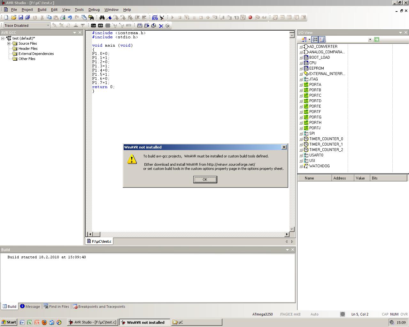This screenshot has height=327, width=409.
Task: Click the µC folder taskbar button
Action: click(197, 322)
